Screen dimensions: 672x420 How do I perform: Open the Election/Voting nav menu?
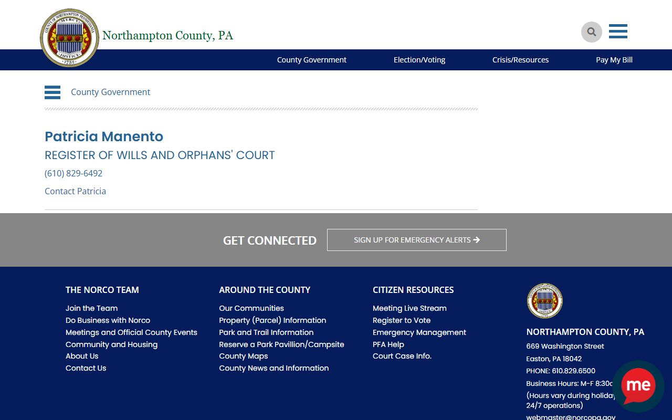point(419,60)
